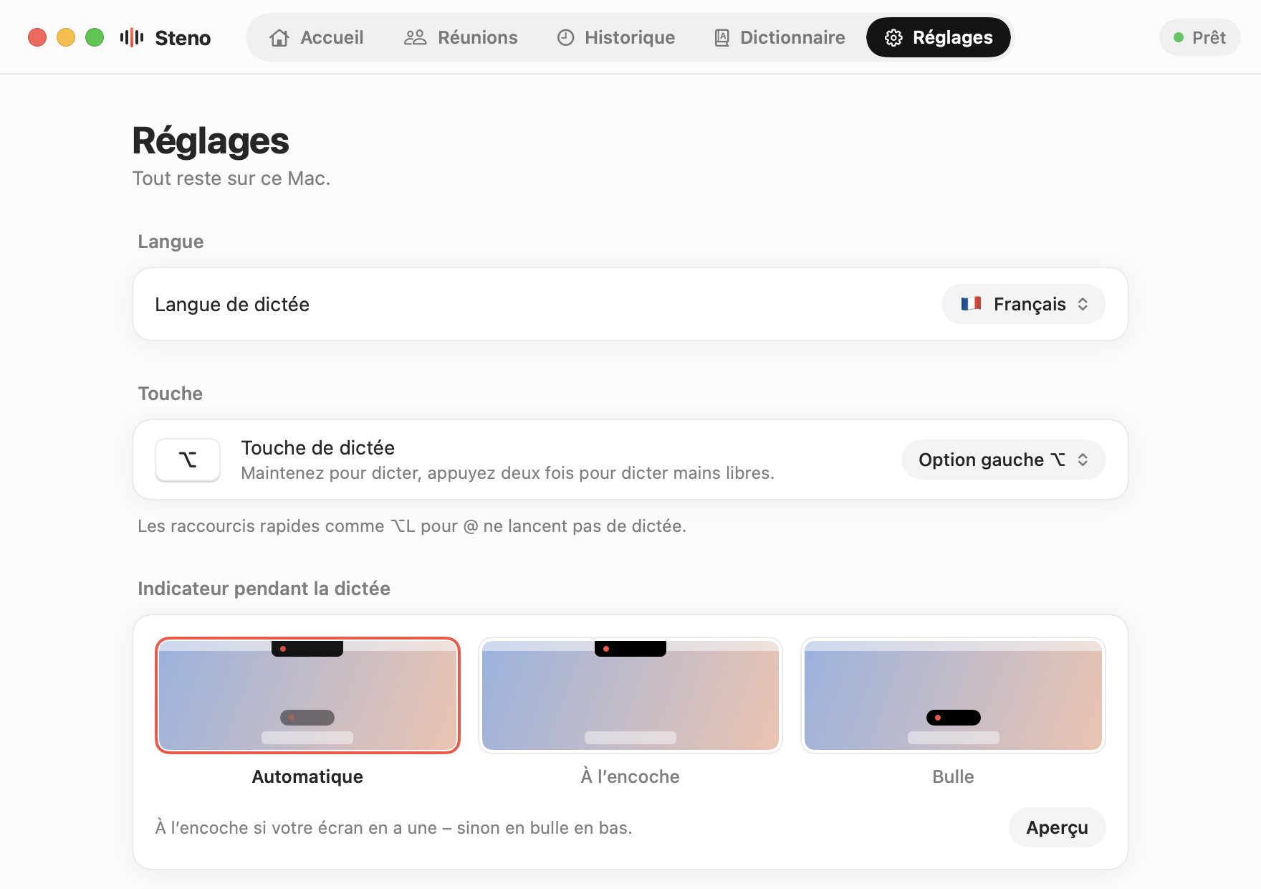The width and height of the screenshot is (1261, 889).
Task: Click the À l'encoche label
Action: [630, 776]
